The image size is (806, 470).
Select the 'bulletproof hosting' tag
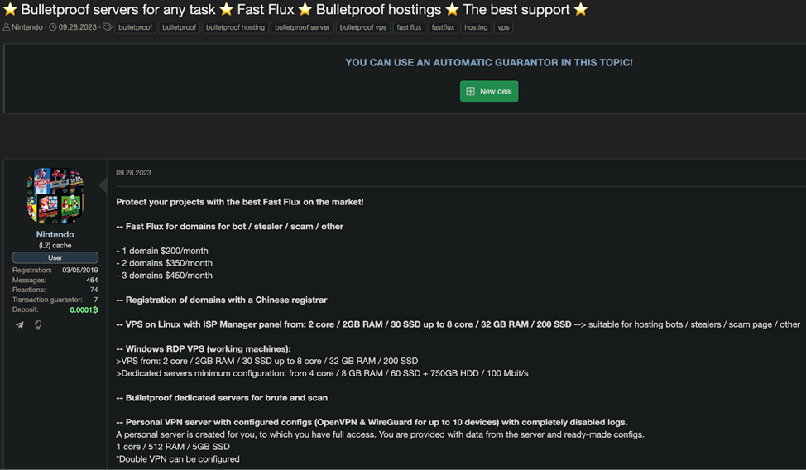point(235,27)
